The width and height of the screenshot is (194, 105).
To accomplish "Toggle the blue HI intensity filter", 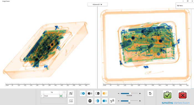I will pyautogui.click(x=97, y=101).
